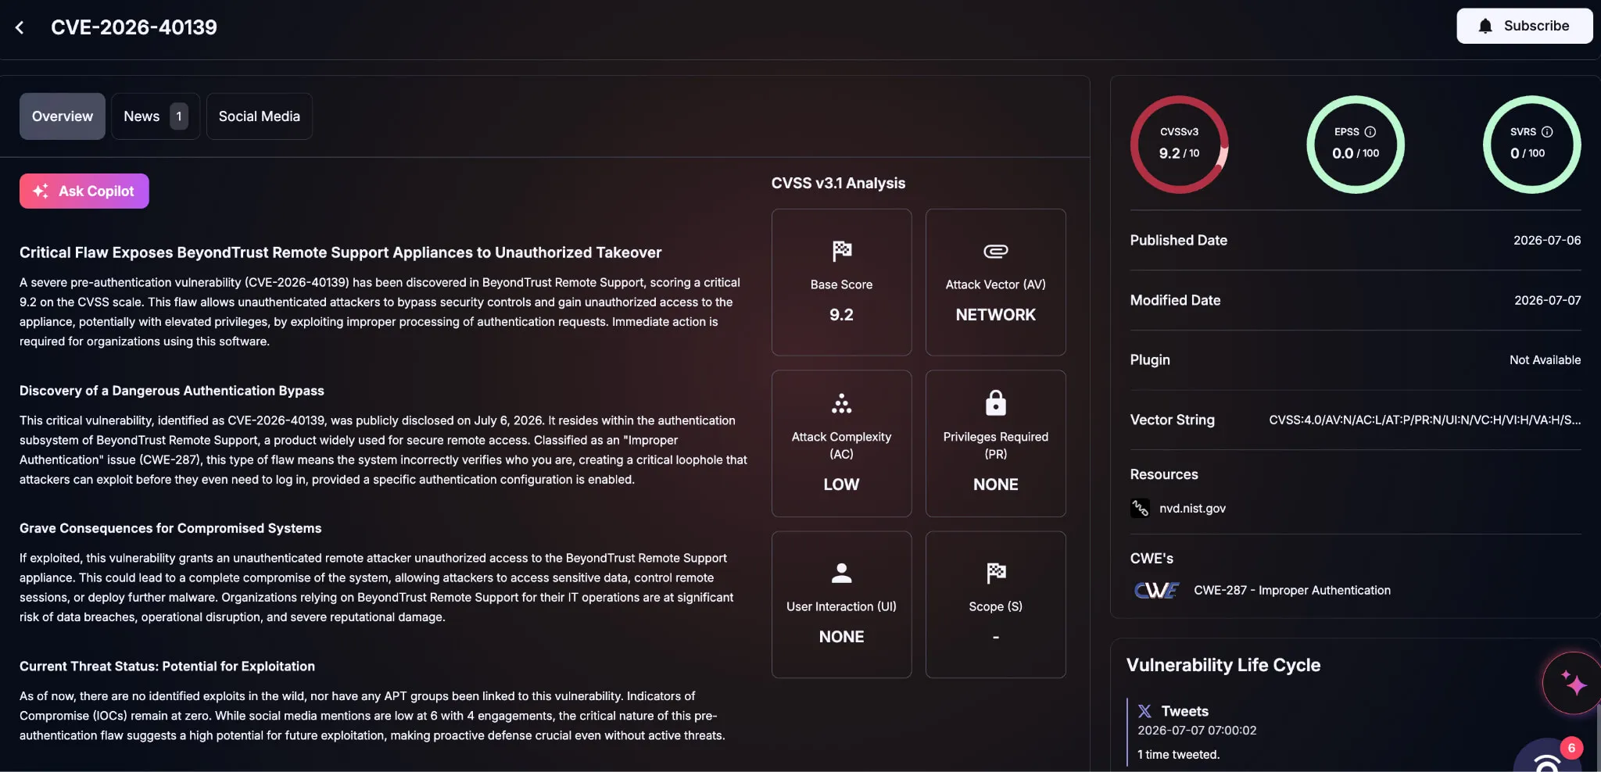Image resolution: width=1601 pixels, height=772 pixels.
Task: Click the tweet timestamp 2026-07-07 07:00:02
Action: coord(1197,731)
